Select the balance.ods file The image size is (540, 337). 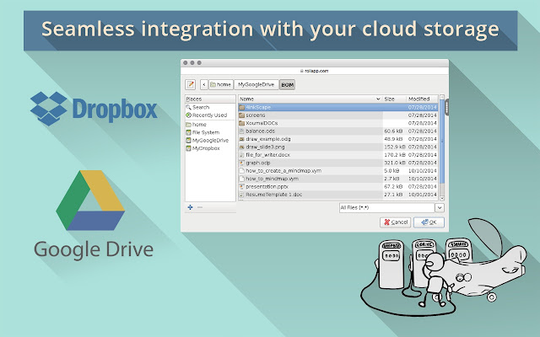coord(337,131)
